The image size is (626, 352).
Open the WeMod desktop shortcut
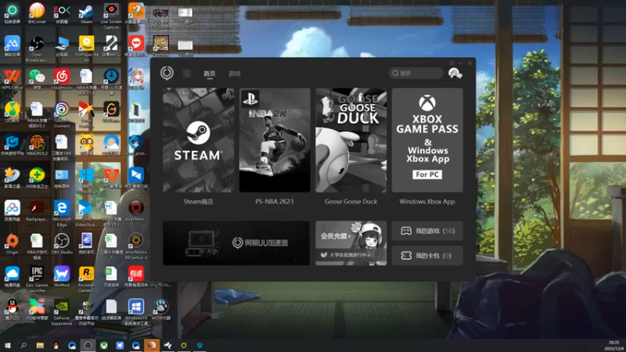(62, 277)
